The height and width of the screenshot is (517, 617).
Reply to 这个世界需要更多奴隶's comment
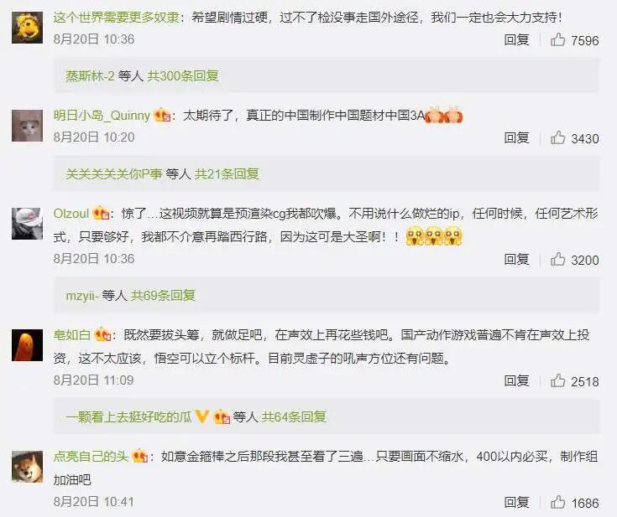tap(516, 39)
